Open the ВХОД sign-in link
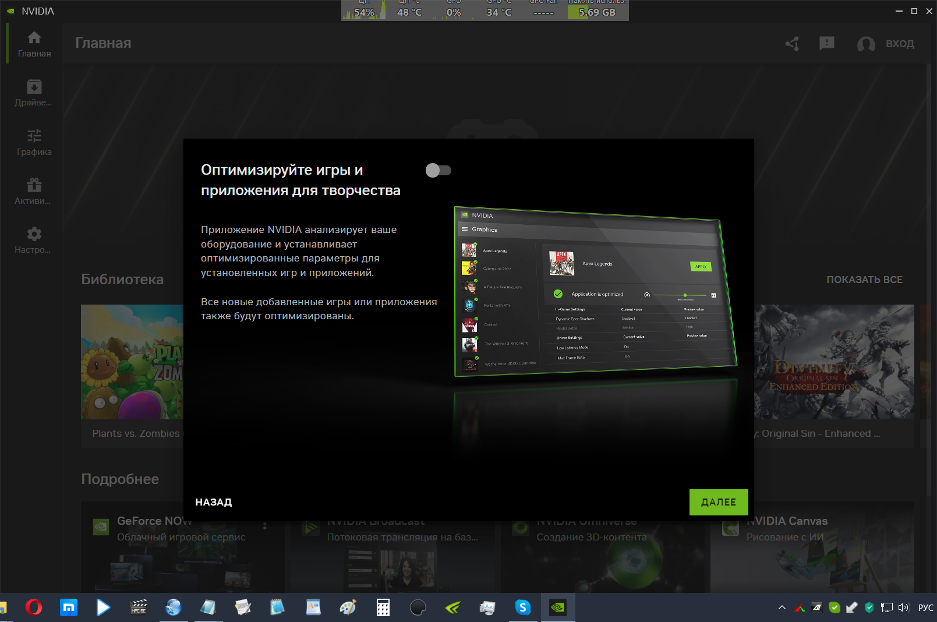This screenshot has height=622, width=937. [900, 44]
